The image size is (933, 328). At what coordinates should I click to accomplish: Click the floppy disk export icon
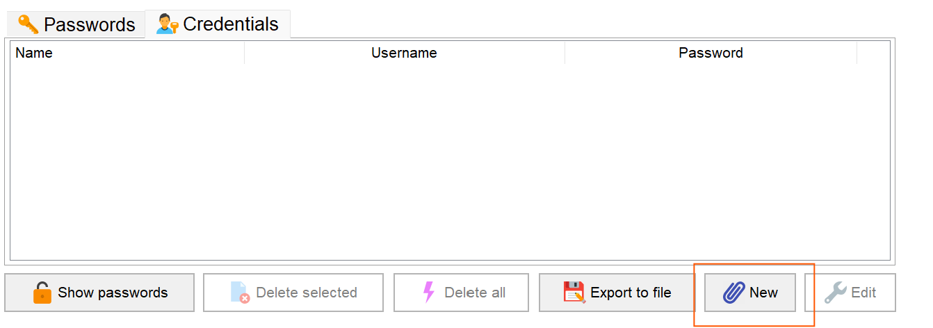tap(574, 293)
